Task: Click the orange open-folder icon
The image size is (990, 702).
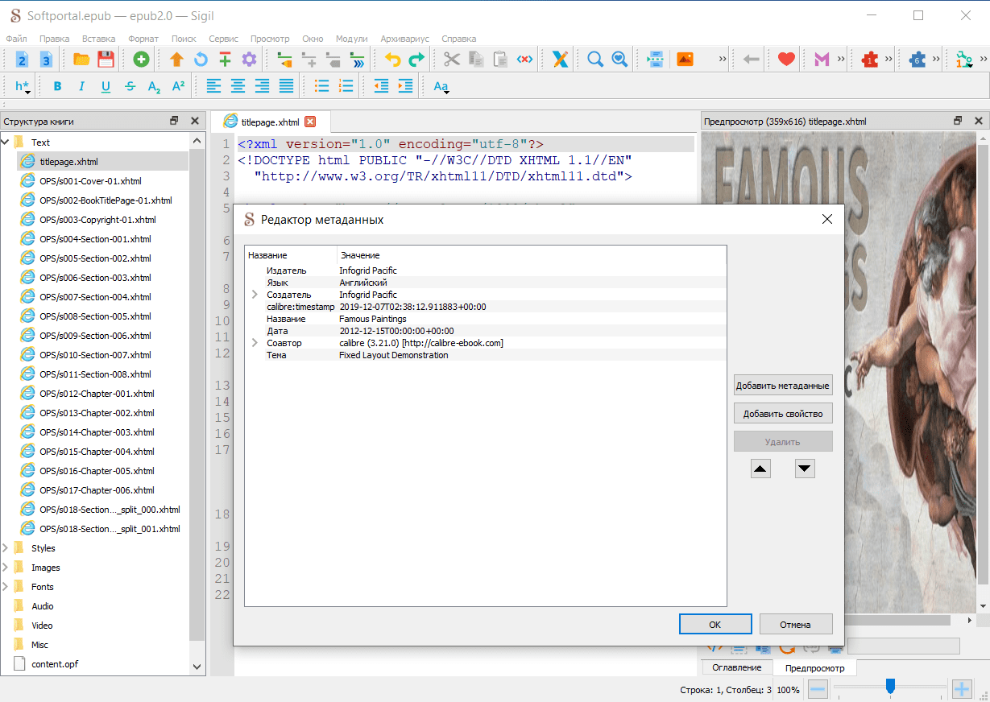Action: [x=81, y=59]
